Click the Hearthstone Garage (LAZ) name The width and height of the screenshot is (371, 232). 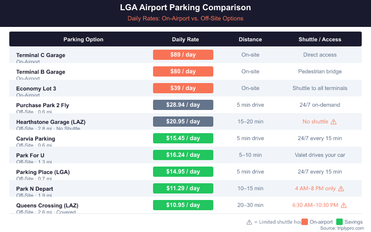[51, 122]
